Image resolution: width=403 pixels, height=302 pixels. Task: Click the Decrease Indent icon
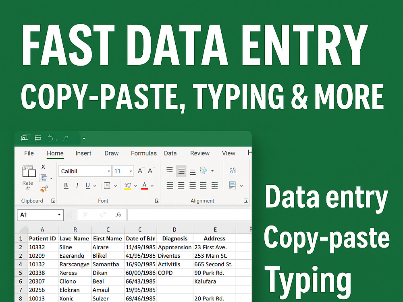tap(203, 185)
